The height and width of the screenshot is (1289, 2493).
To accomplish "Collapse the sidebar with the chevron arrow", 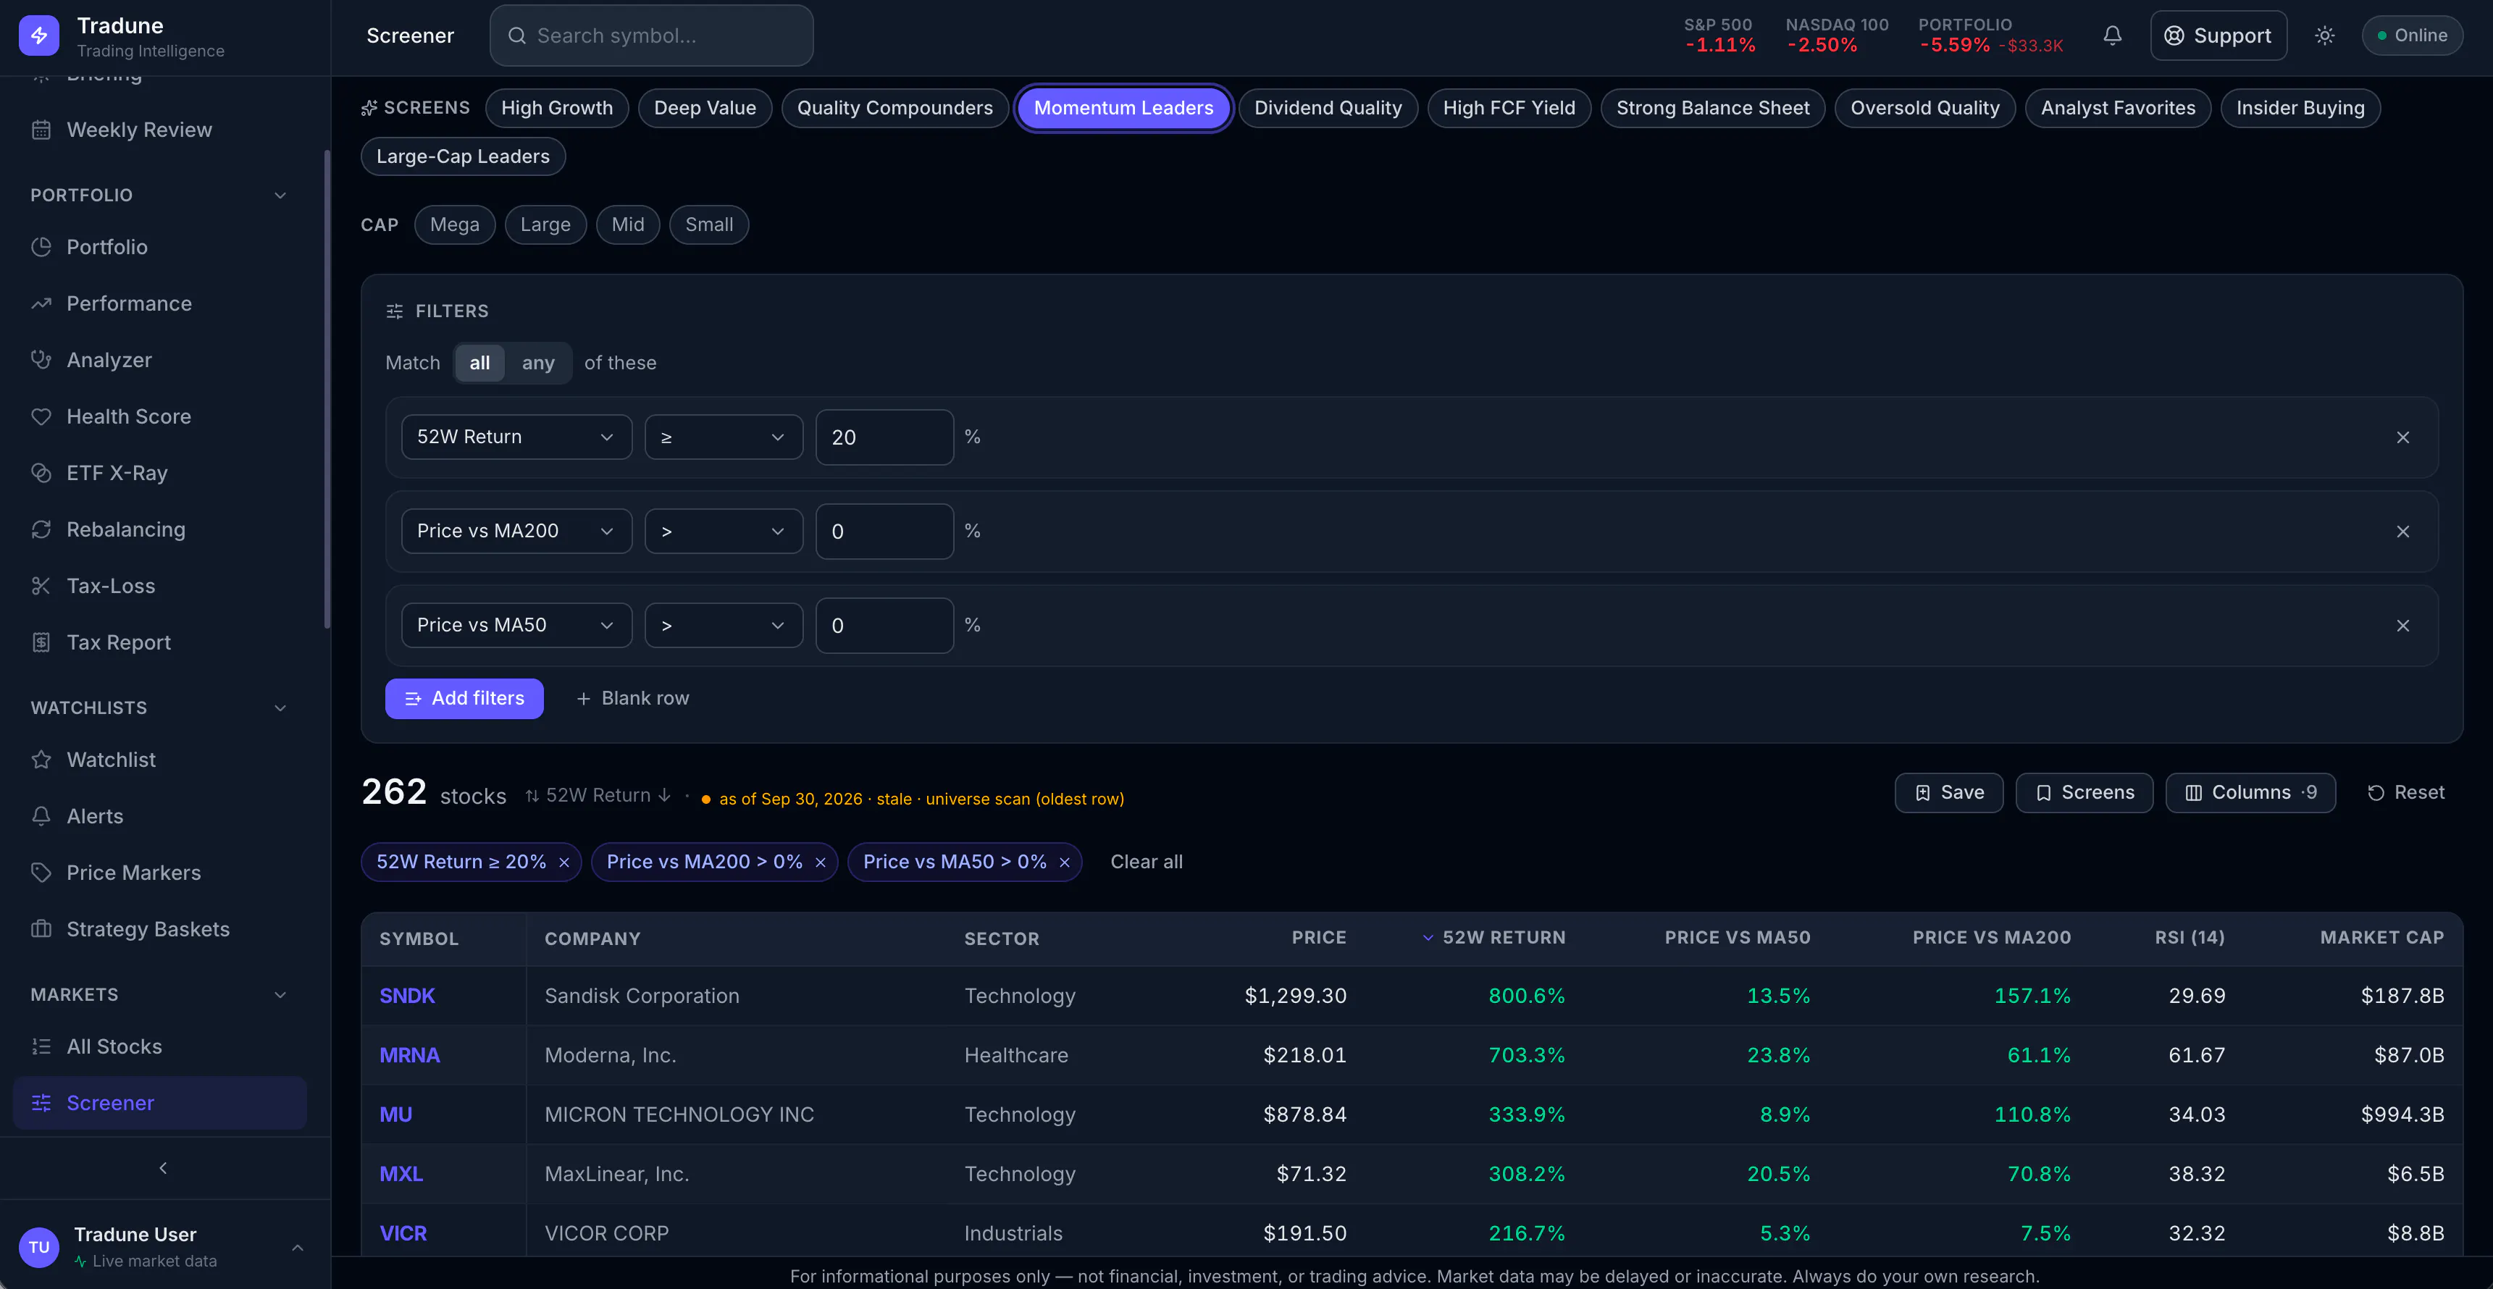I will tap(162, 1168).
